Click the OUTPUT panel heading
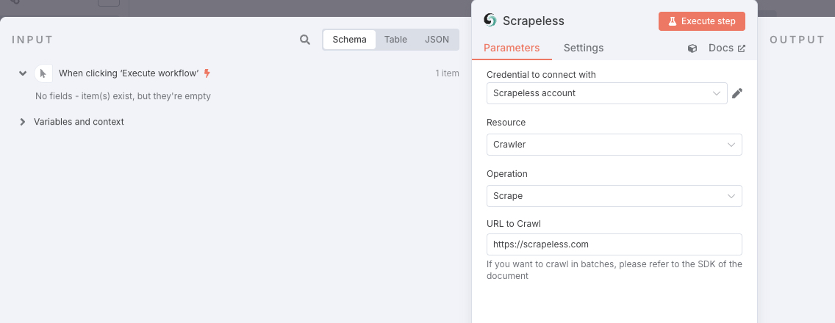The height and width of the screenshot is (323, 835). coord(797,40)
